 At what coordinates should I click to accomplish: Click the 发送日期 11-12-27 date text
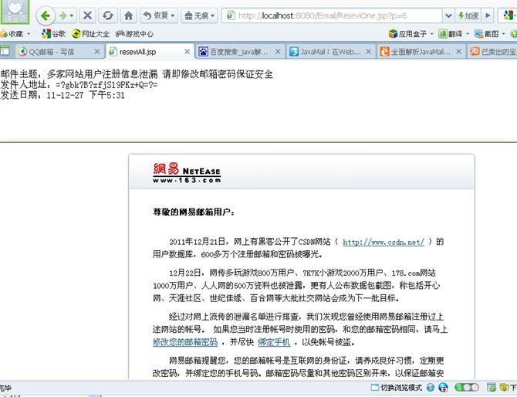[x=63, y=95]
